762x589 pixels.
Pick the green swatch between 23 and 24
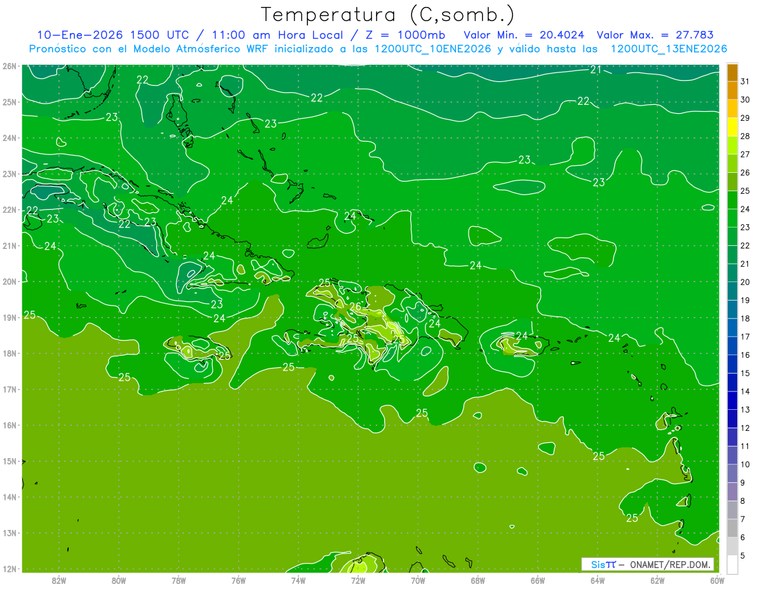[x=732, y=218]
